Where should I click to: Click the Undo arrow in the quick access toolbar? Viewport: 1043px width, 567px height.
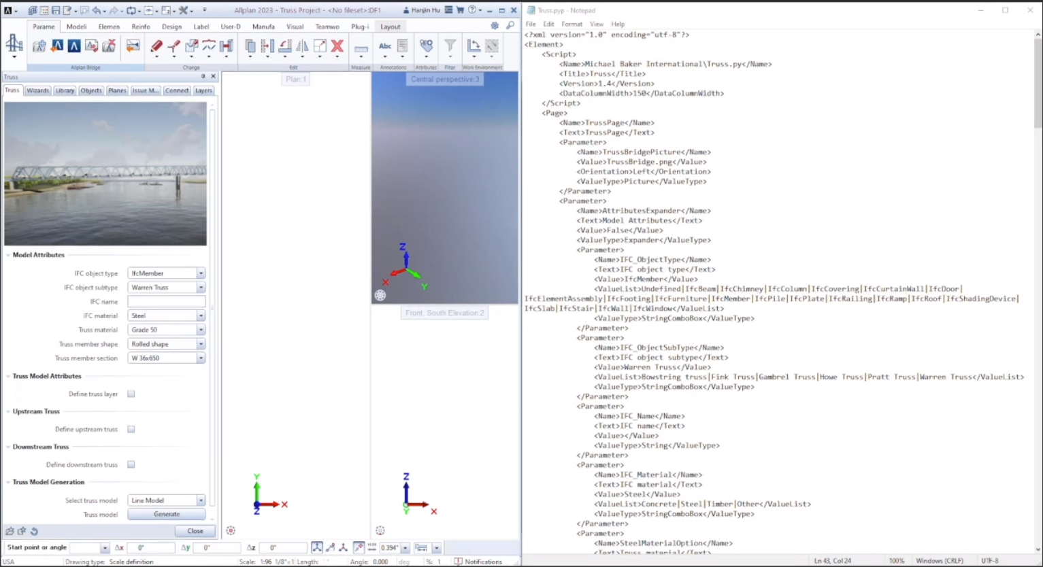pyautogui.click(x=96, y=10)
